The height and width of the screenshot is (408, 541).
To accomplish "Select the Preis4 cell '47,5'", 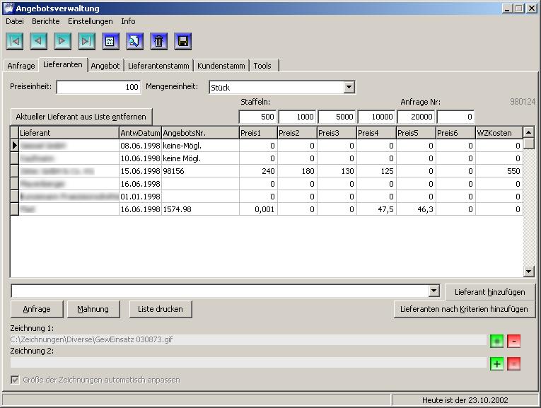I will pyautogui.click(x=376, y=209).
